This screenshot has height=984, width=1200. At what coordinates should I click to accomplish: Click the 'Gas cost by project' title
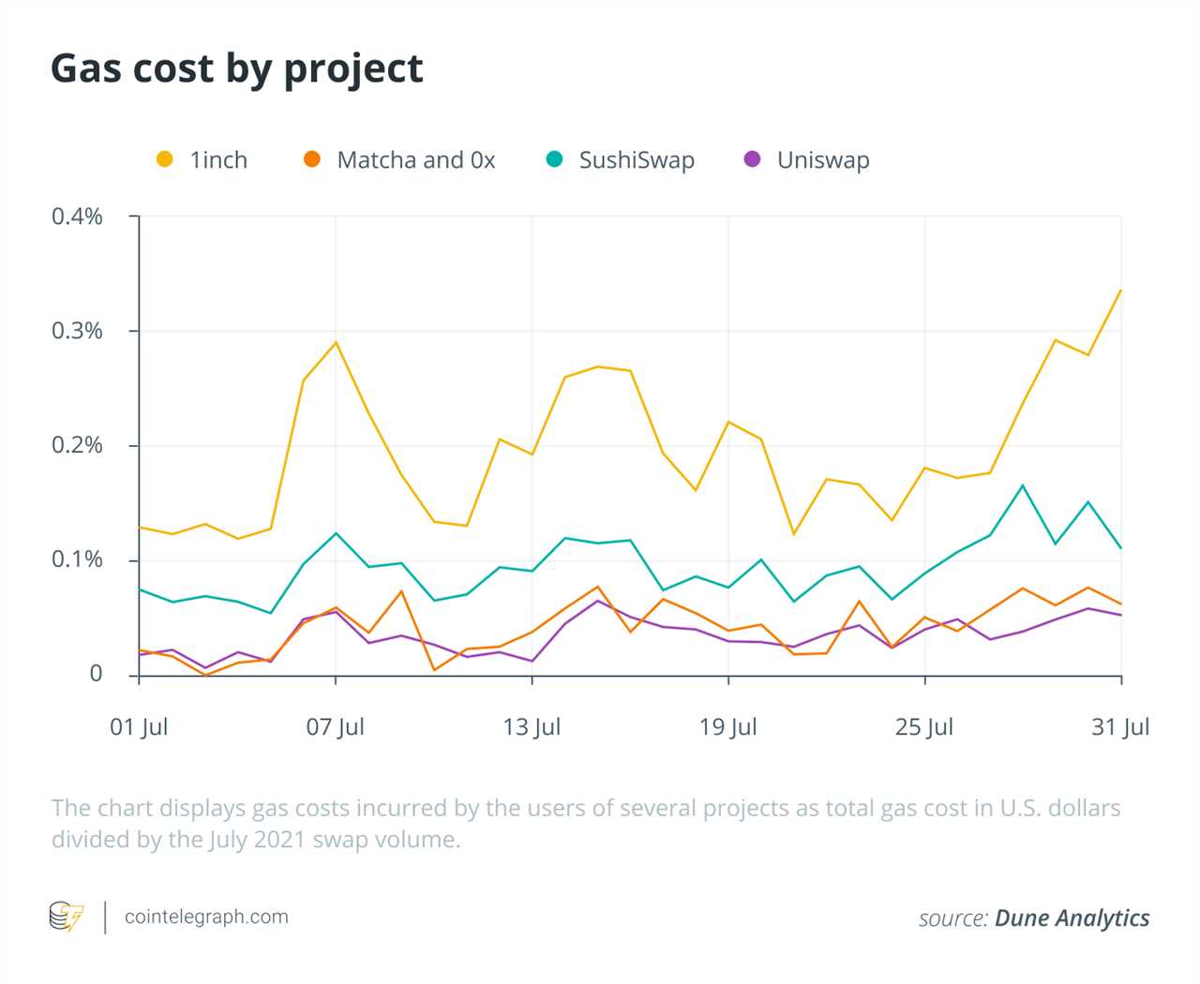coord(236,70)
